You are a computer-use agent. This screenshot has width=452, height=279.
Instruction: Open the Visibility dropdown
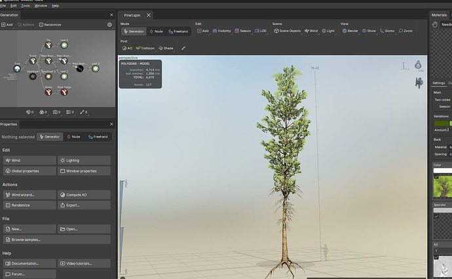[221, 31]
